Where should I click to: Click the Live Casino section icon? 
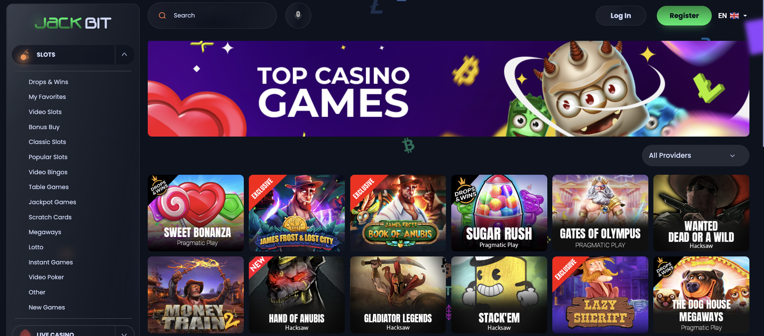coord(25,333)
